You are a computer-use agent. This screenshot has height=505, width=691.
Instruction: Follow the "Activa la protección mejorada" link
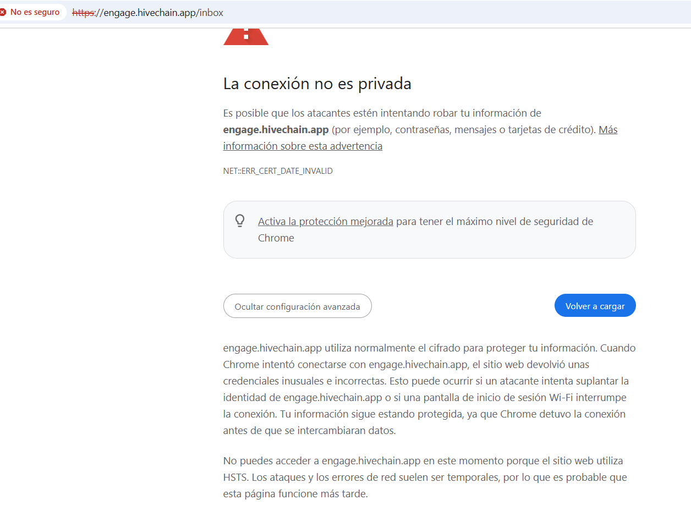point(326,222)
